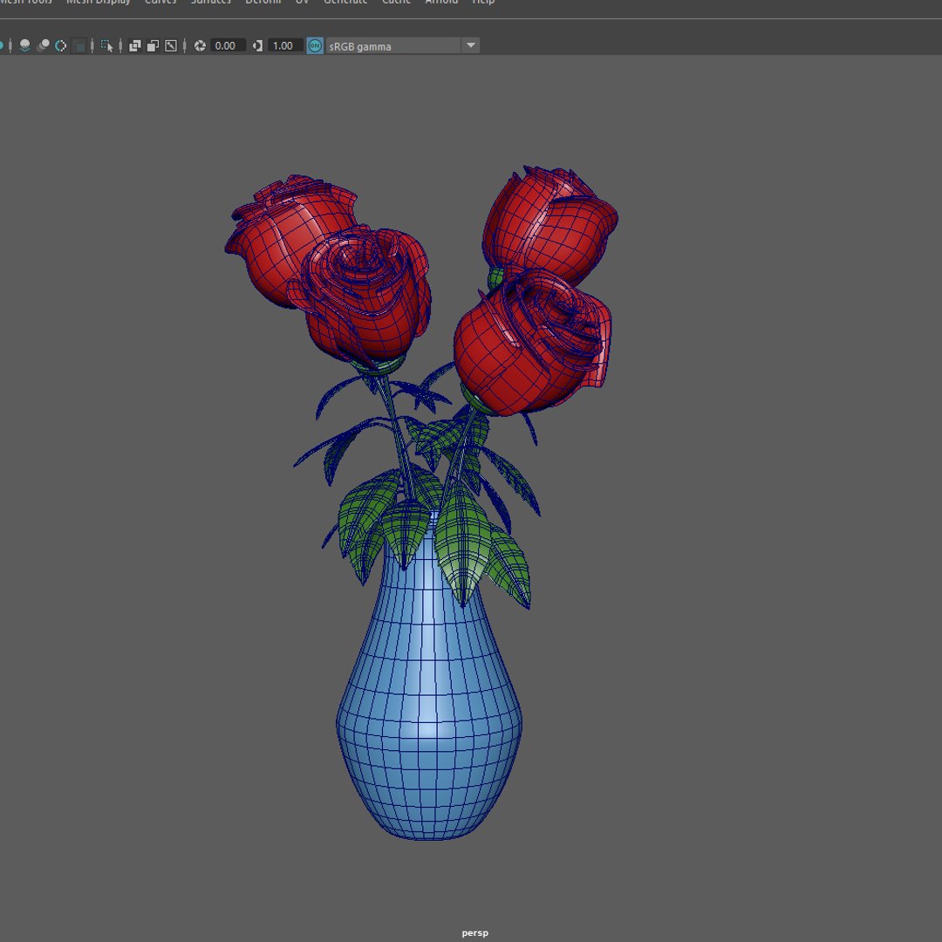The height and width of the screenshot is (942, 942).
Task: Open the sRGB gamma view transform dropdown
Action: [402, 46]
